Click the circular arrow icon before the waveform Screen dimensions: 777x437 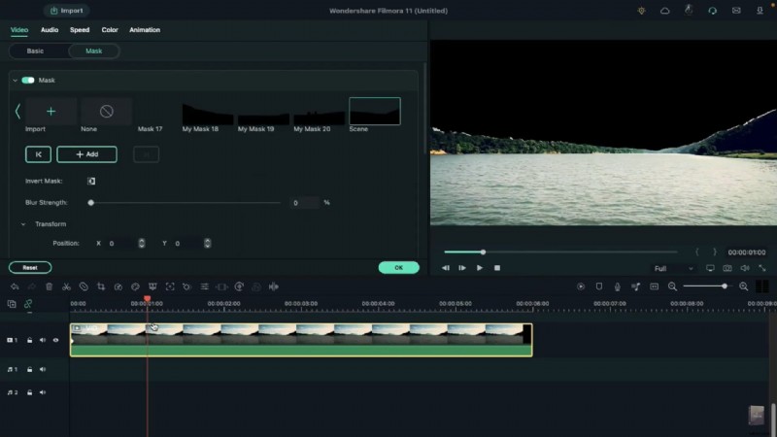[239, 286]
